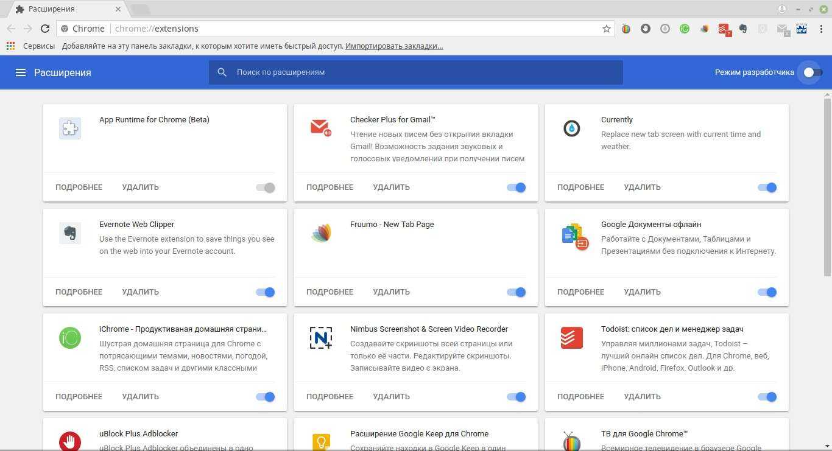
Task: Click the Todoist red card icon
Action: [x=572, y=338]
